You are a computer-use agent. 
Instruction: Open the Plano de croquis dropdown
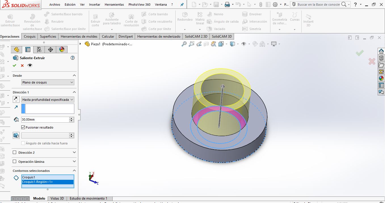48,82
